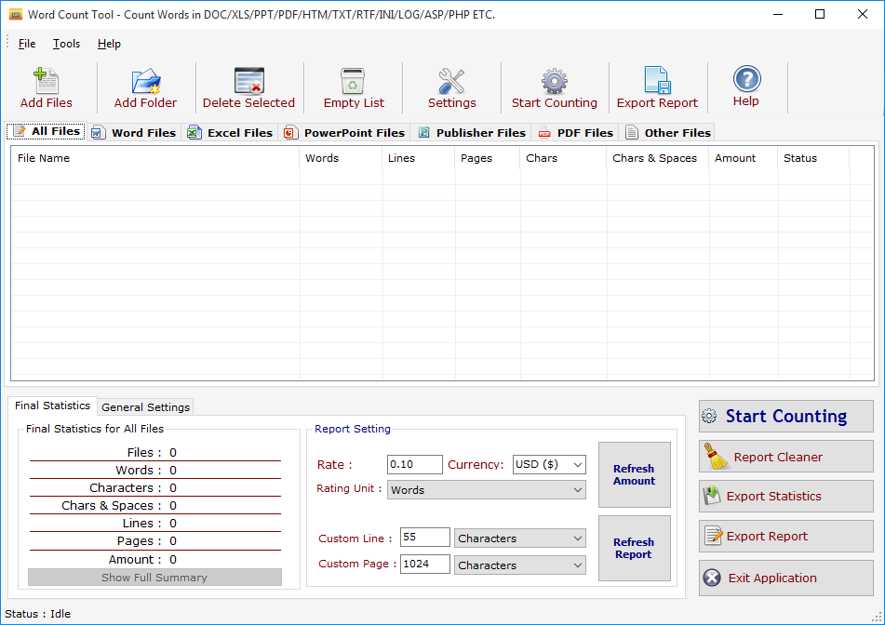Click the Start Counting gear icon in the toolbar

tap(555, 82)
